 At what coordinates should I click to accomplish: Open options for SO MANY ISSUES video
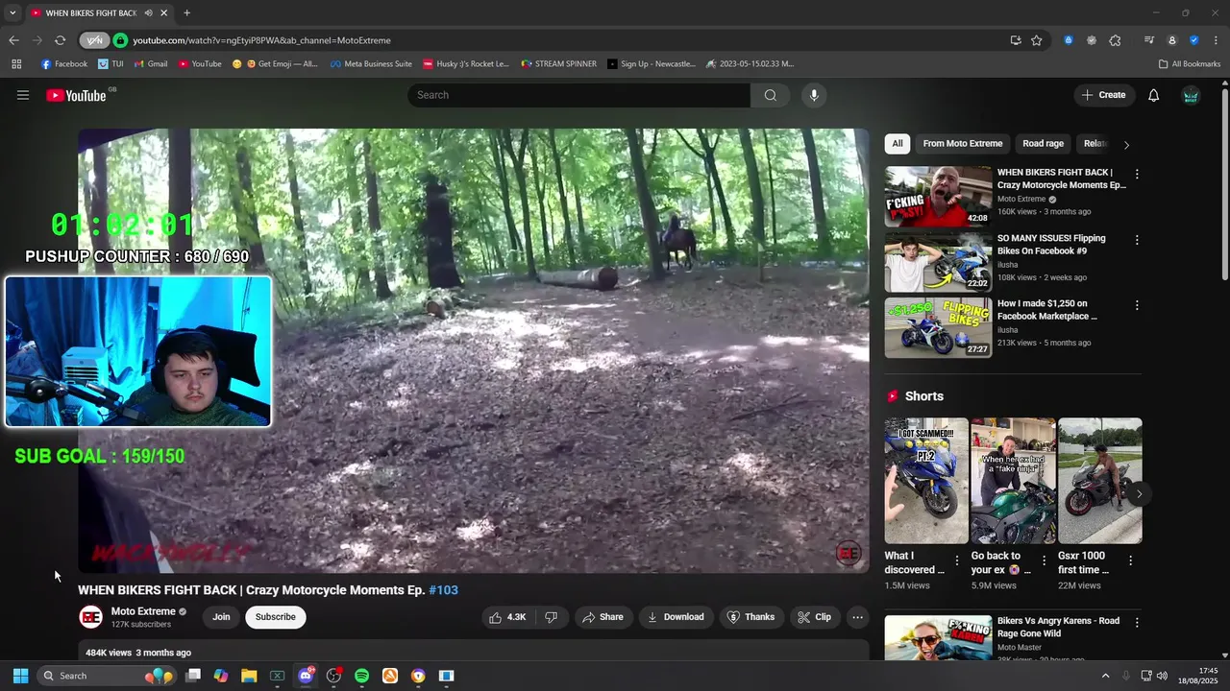click(1137, 240)
